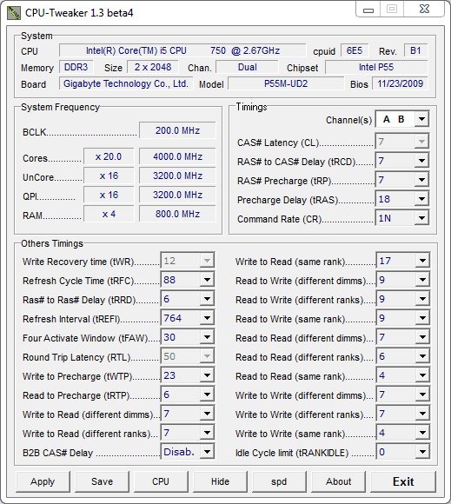The height and width of the screenshot is (504, 451).
Task: Click the Memory type DDR3 value
Action: pyautogui.click(x=76, y=67)
